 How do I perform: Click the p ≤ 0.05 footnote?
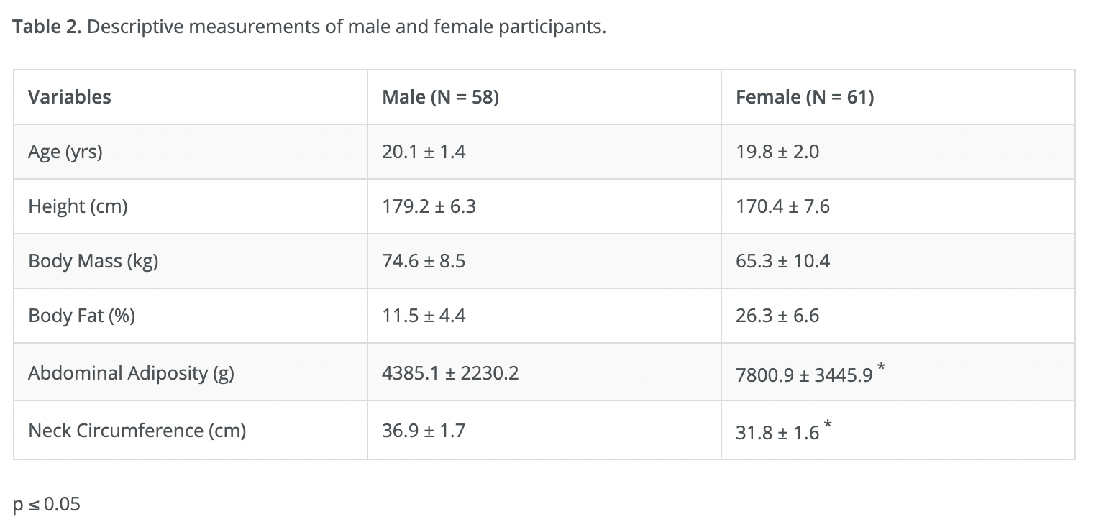point(47,505)
